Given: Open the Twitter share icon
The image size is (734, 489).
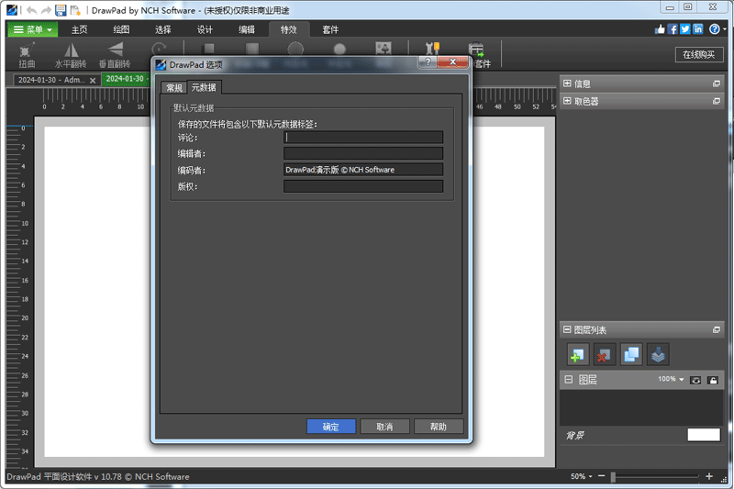Looking at the screenshot, I should tap(685, 29).
